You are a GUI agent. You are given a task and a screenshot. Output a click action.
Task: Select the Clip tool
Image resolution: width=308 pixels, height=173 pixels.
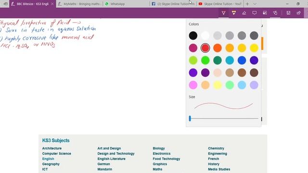(x=265, y=13)
